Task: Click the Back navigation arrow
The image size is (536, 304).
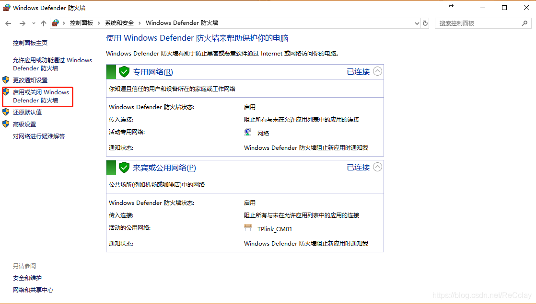Action: [x=8, y=23]
